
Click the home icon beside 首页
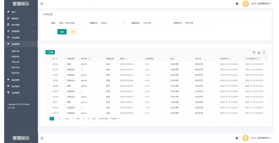8,12
